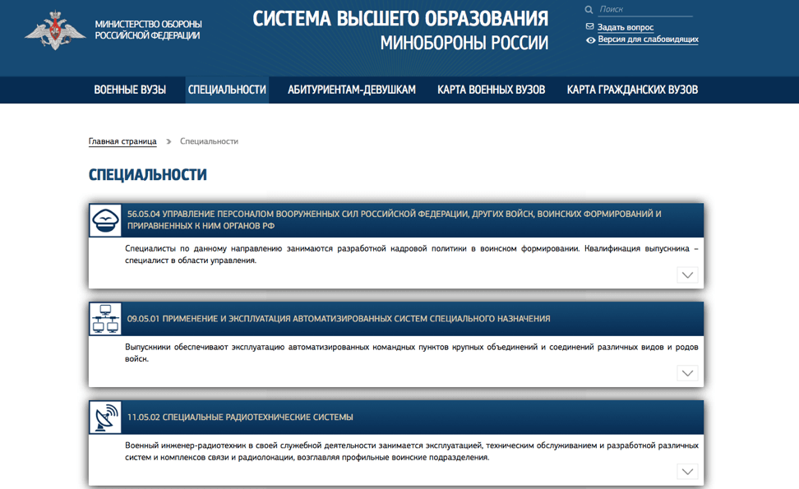Go to Главная страница breadcrumb link
This screenshot has width=799, height=489.
122,141
